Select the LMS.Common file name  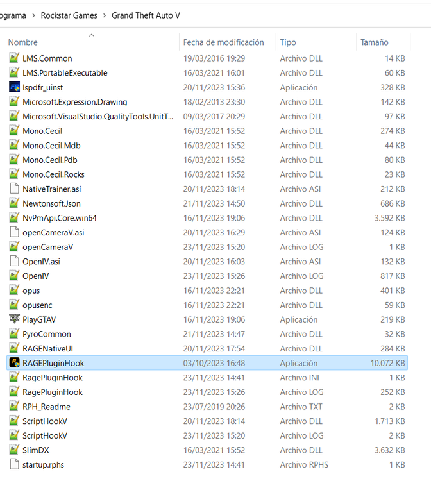47,58
